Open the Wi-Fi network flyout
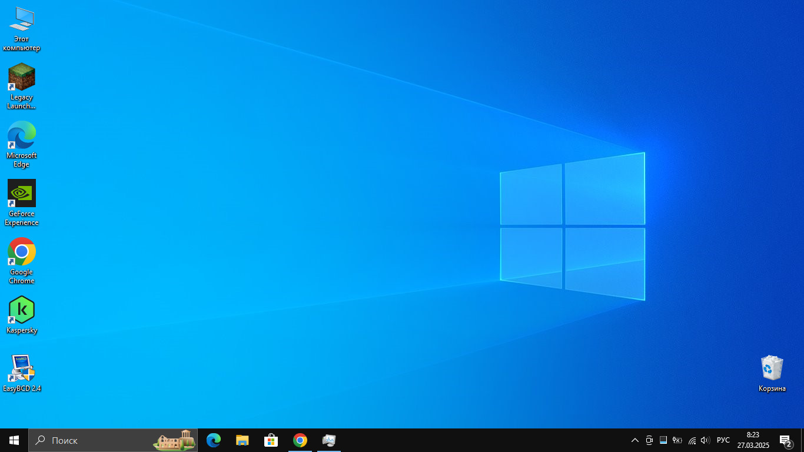This screenshot has height=452, width=804. pos(692,440)
